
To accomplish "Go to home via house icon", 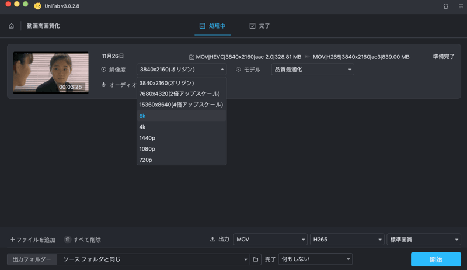I will click(11, 26).
